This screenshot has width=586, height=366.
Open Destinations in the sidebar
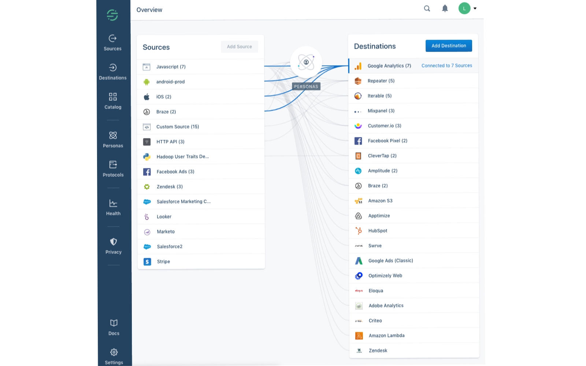pyautogui.click(x=113, y=71)
